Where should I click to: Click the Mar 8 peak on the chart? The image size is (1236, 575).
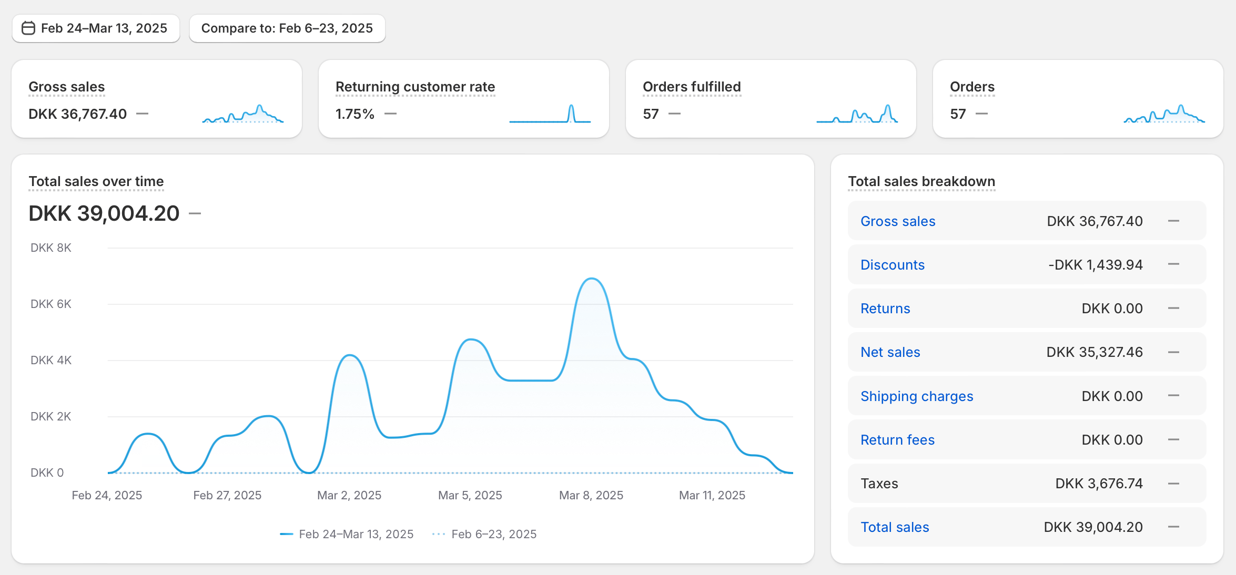pos(592,279)
